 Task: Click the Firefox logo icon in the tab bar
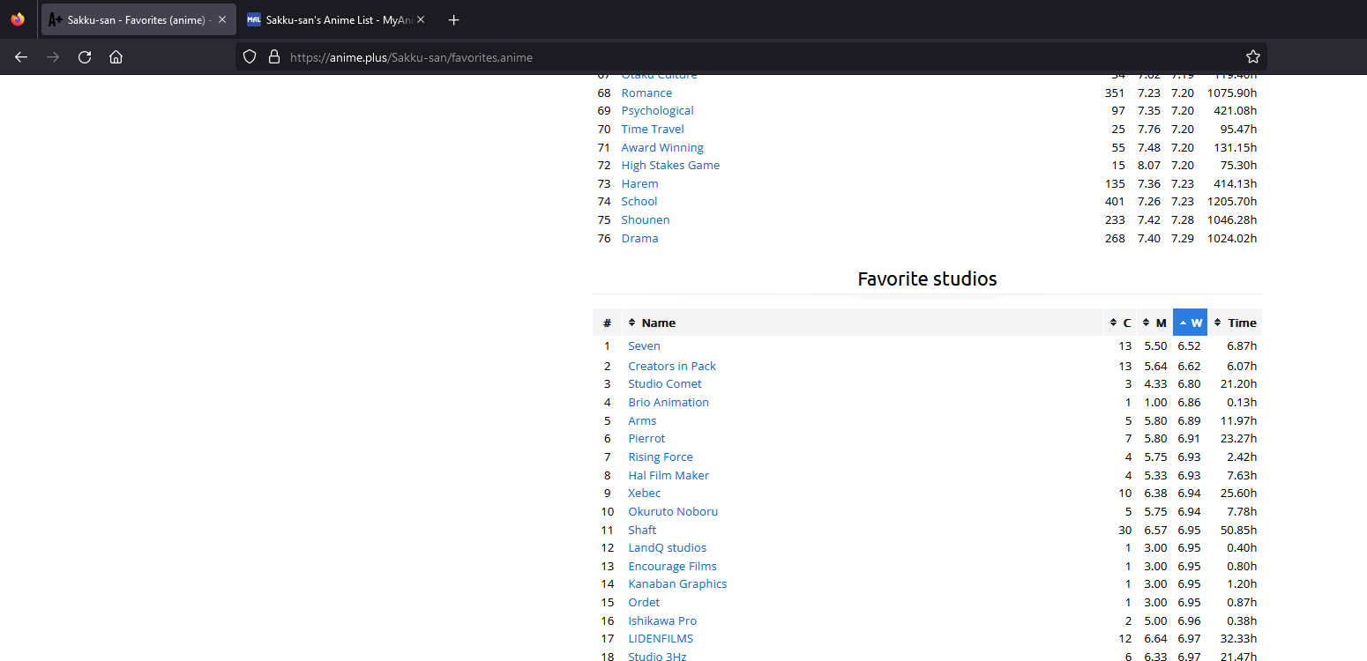pyautogui.click(x=18, y=19)
